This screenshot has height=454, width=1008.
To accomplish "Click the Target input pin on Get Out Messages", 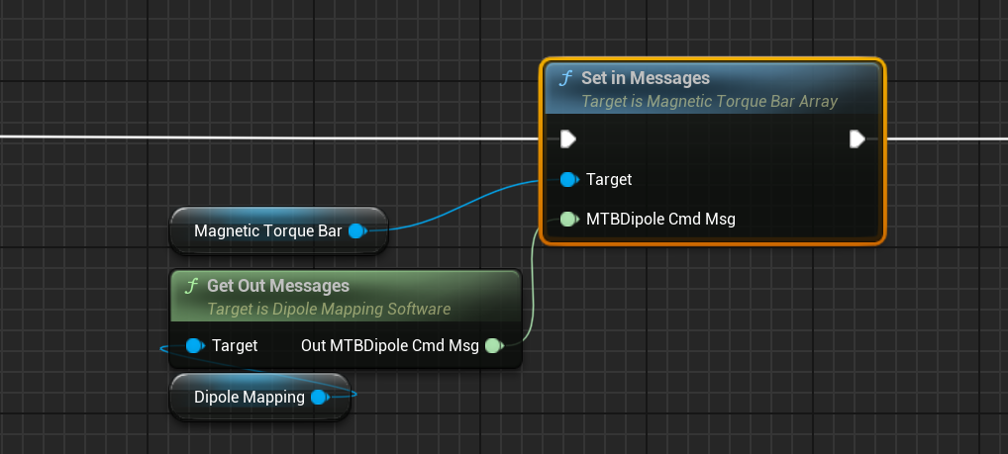I will click(x=195, y=345).
